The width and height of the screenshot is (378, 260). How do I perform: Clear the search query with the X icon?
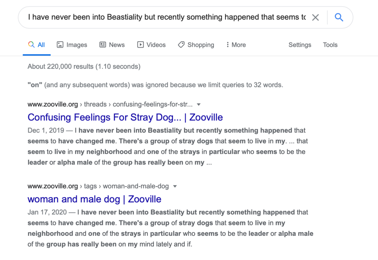[x=315, y=17]
